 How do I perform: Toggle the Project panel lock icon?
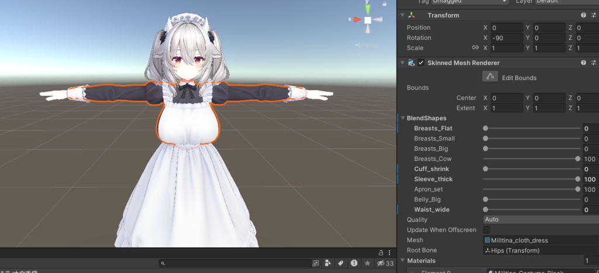click(381, 253)
